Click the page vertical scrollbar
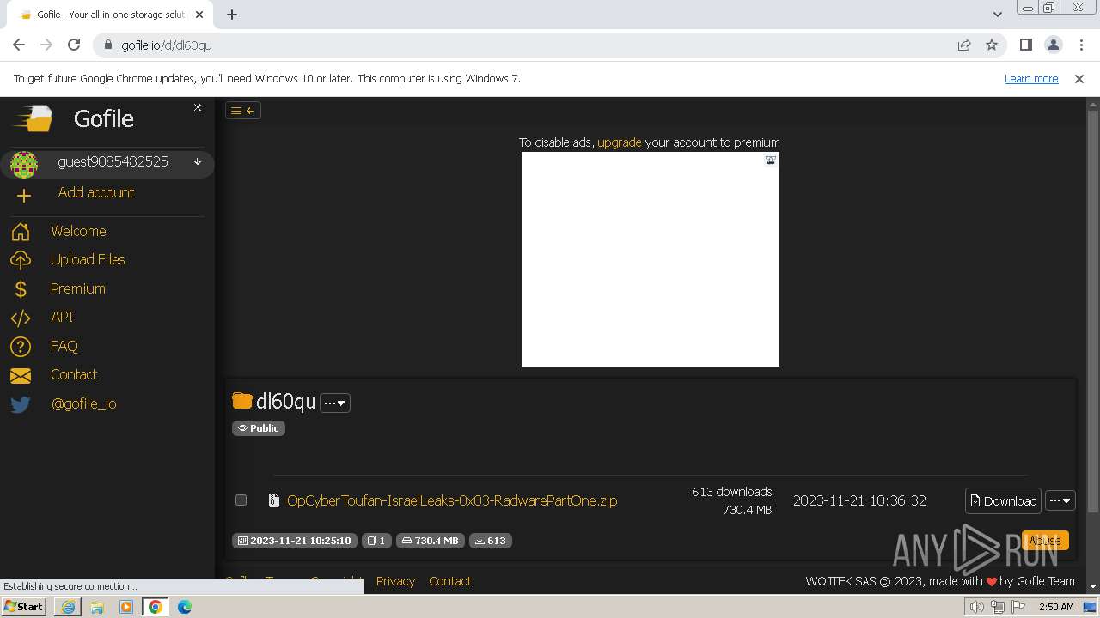The image size is (1100, 618). pos(1093,311)
